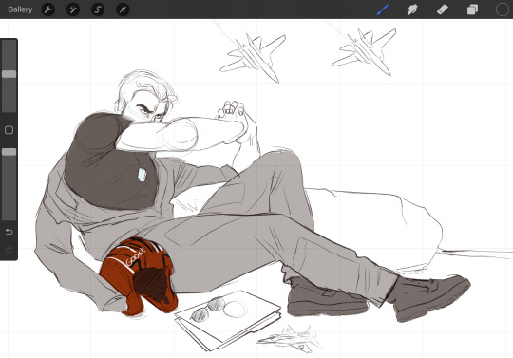Select the Eraser tool
Screen dimensions: 513x358
(x=443, y=9)
